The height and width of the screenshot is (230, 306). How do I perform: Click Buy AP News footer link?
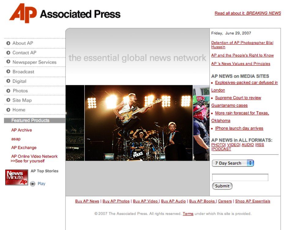[x=87, y=201]
